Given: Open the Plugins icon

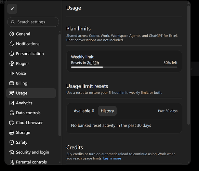Looking at the screenshot, I should (12, 64).
